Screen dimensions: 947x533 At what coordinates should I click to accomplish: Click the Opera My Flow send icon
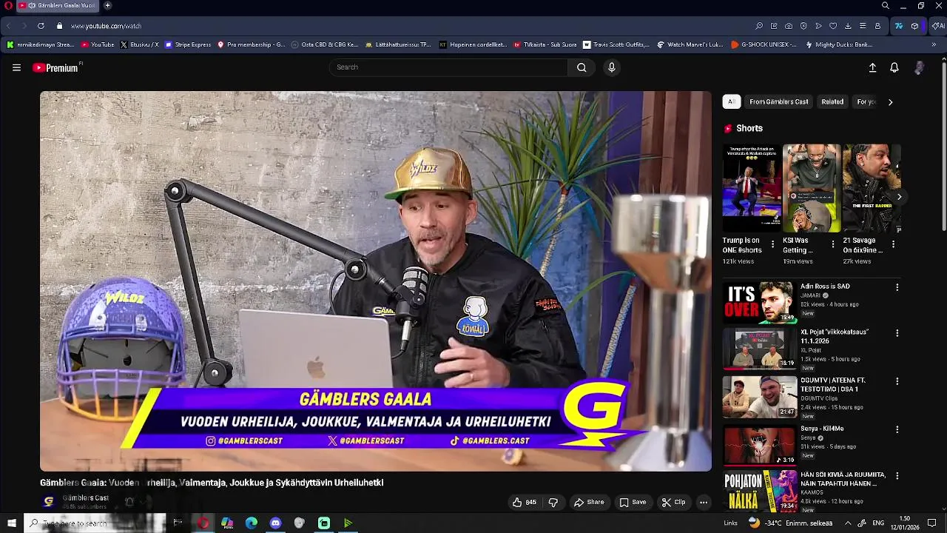click(818, 26)
